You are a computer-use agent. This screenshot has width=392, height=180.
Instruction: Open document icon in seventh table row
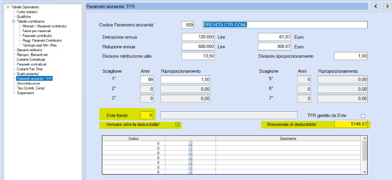click(x=190, y=172)
